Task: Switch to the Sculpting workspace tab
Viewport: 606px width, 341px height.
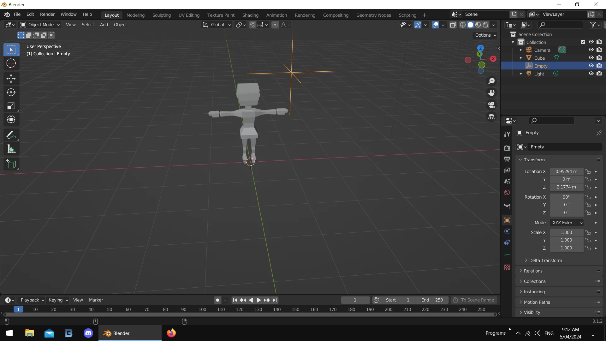Action: pos(161,15)
